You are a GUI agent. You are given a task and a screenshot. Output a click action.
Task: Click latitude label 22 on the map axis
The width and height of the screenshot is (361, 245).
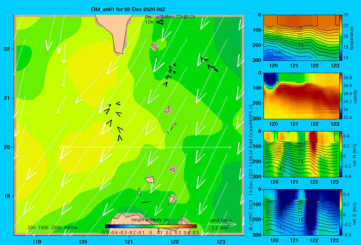(x=7, y=49)
